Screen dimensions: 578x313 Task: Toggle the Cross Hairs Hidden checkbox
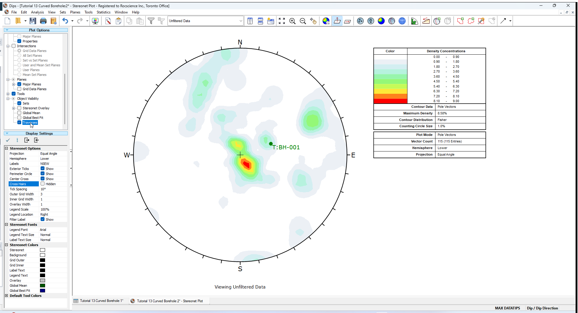[43, 184]
